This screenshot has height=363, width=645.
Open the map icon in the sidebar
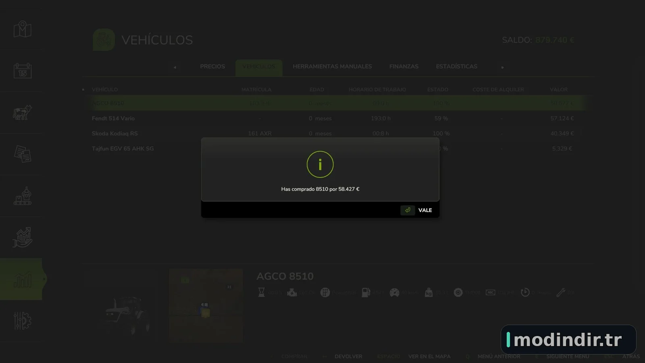(23, 29)
